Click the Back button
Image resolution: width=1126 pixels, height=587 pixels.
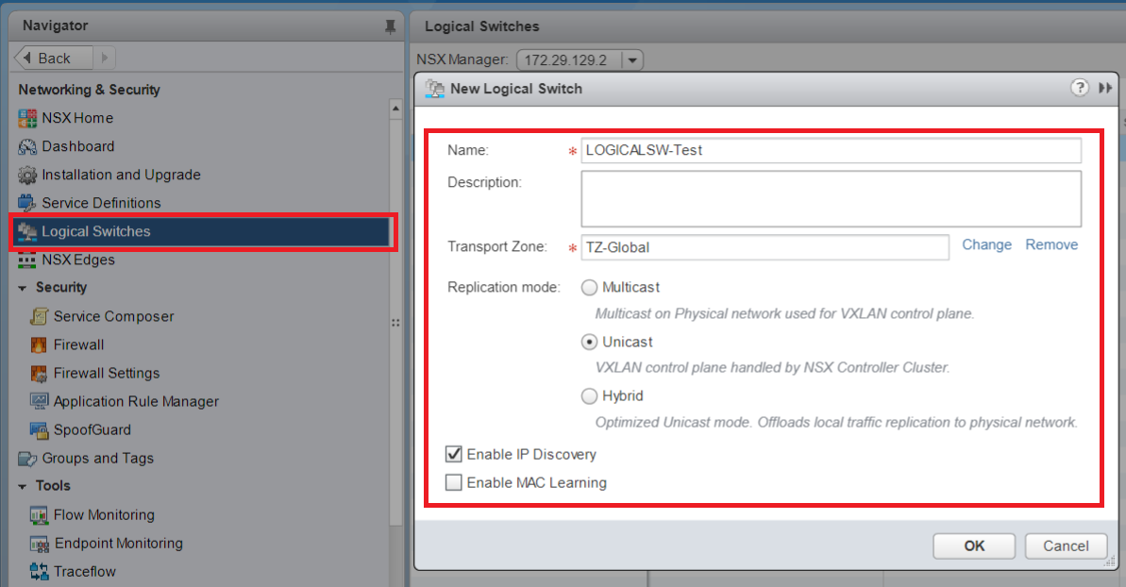coord(54,59)
